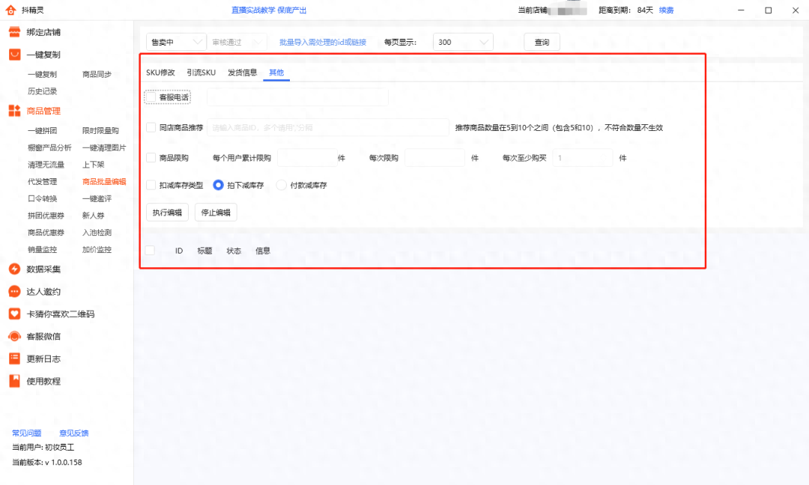Open 代发管理 menu item
This screenshot has width=809, height=485.
pos(42,181)
